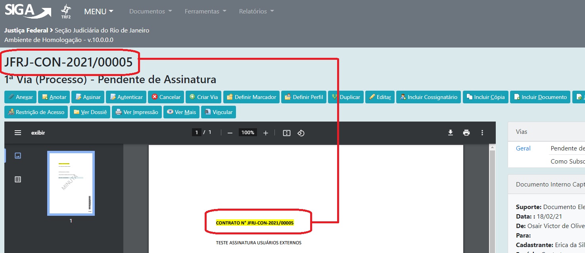Click TESTE ASSINATURA USUÁRIOS EXTERNOS text
The height and width of the screenshot is (253, 585).
(x=259, y=243)
